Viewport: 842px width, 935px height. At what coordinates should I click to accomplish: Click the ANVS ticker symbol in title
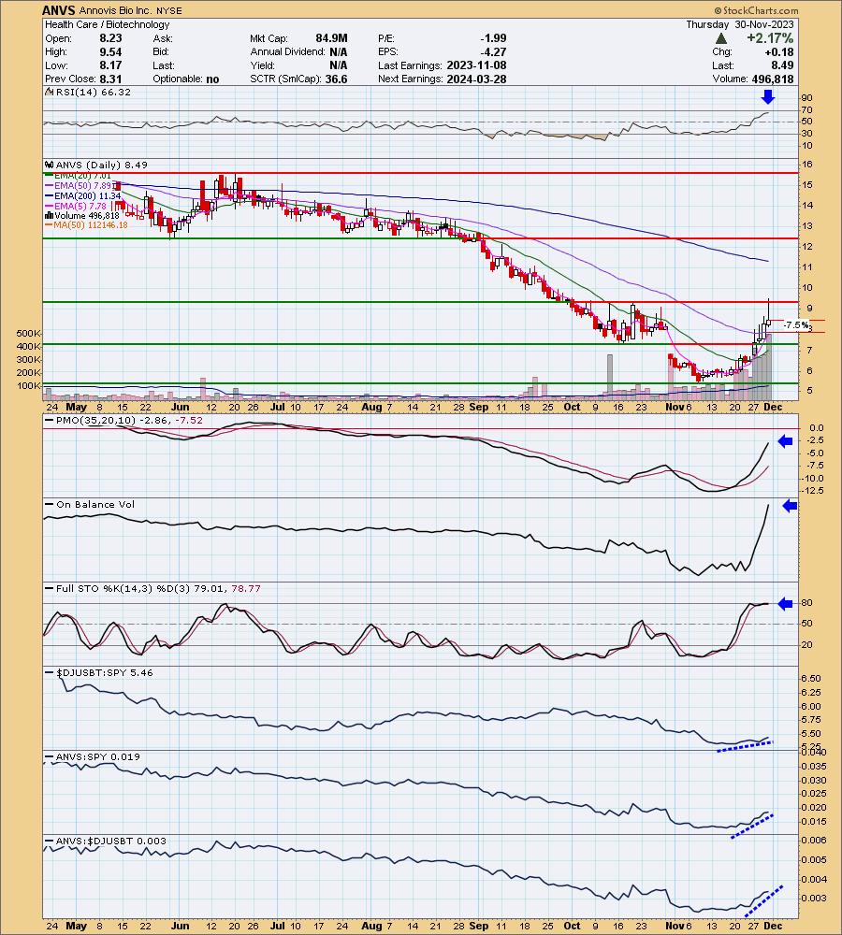pos(59,10)
